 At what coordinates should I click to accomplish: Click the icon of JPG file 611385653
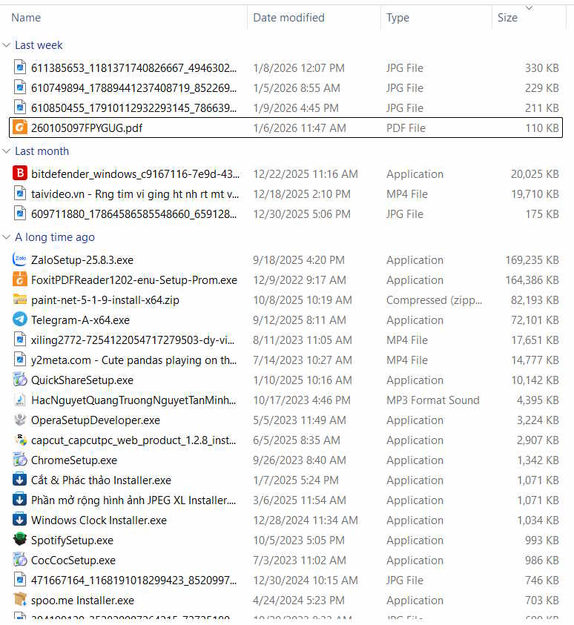20,67
